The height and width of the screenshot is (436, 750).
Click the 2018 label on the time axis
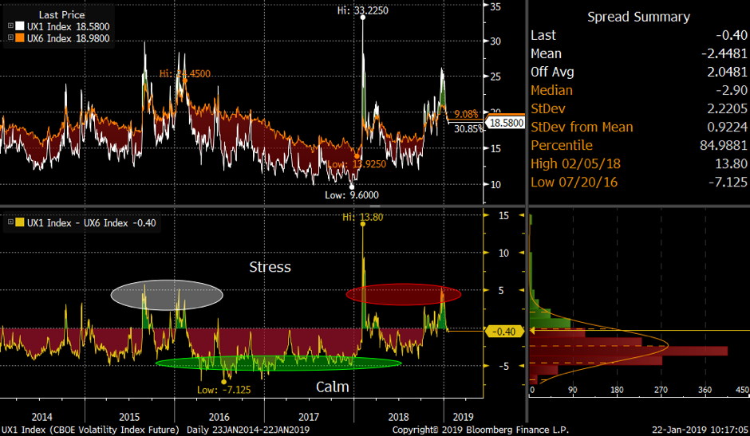click(x=398, y=417)
